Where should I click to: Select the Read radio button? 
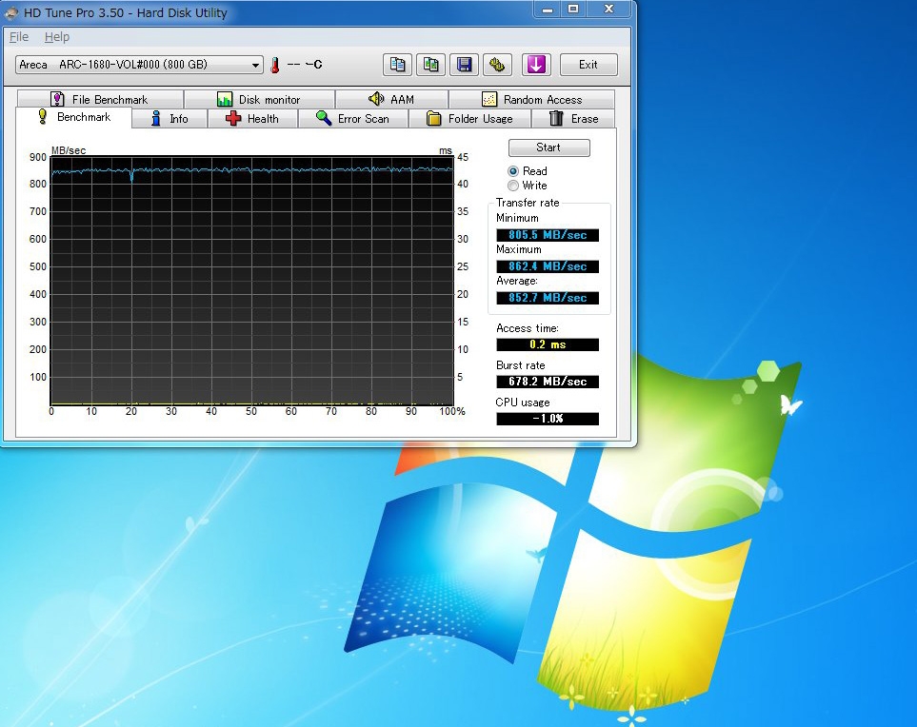(x=514, y=171)
